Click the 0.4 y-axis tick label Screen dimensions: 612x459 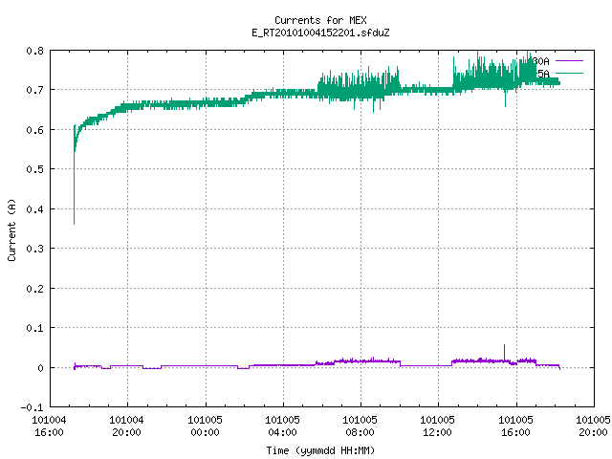click(34, 209)
